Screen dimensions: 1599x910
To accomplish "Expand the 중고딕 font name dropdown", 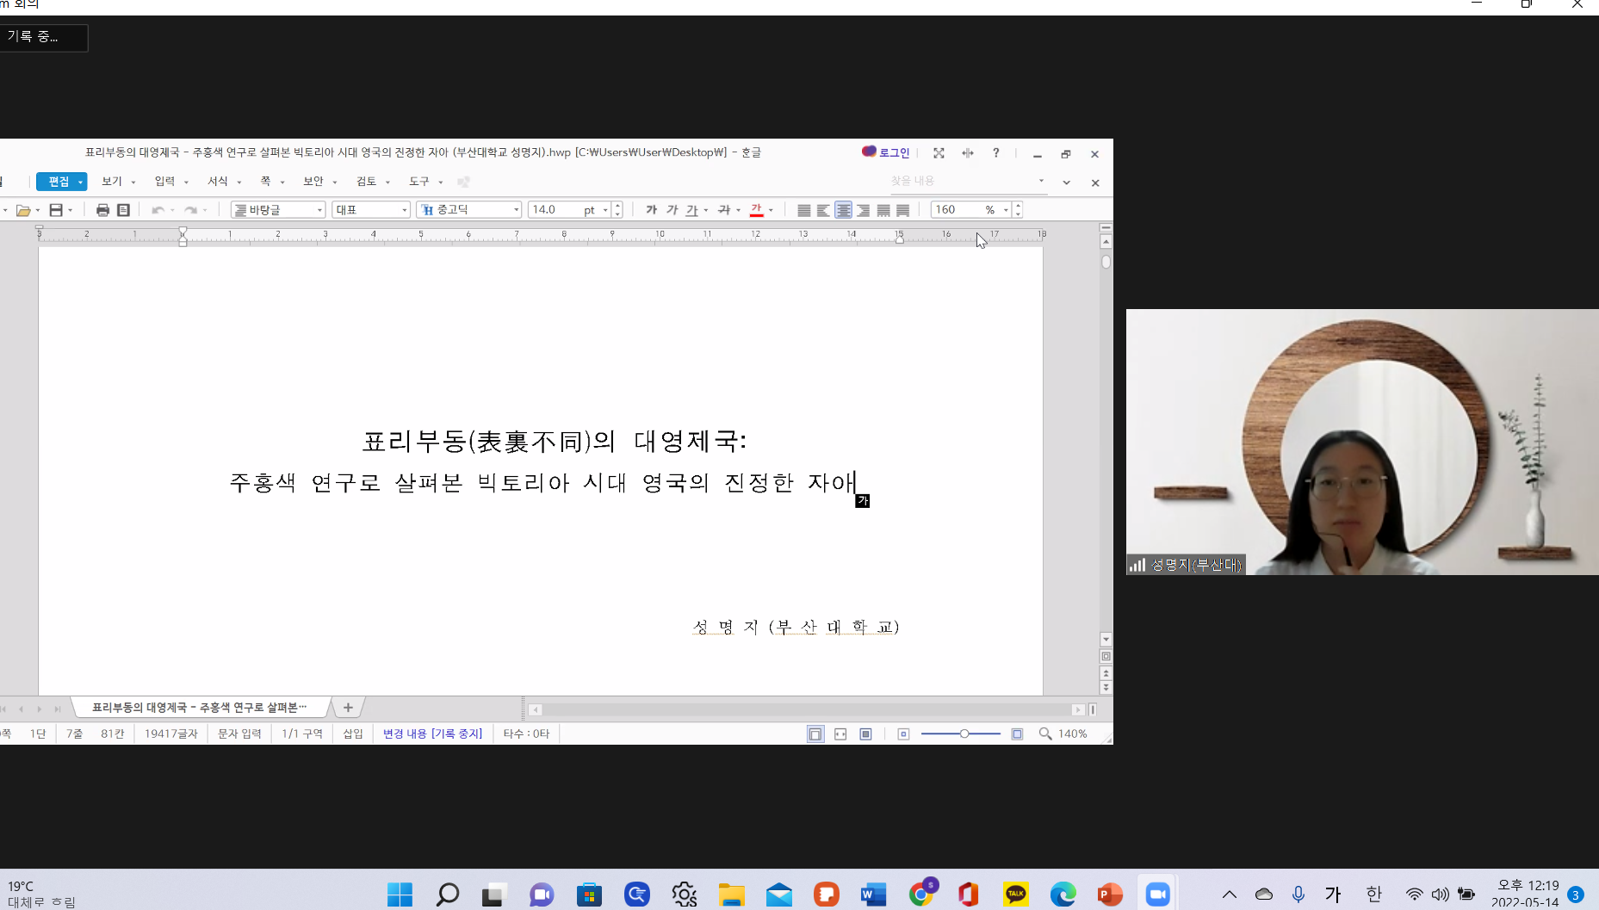I will pos(516,210).
